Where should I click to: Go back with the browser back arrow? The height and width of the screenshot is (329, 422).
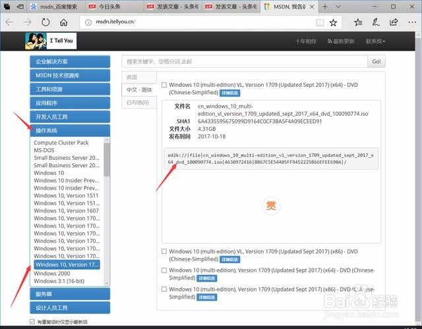click(9, 22)
